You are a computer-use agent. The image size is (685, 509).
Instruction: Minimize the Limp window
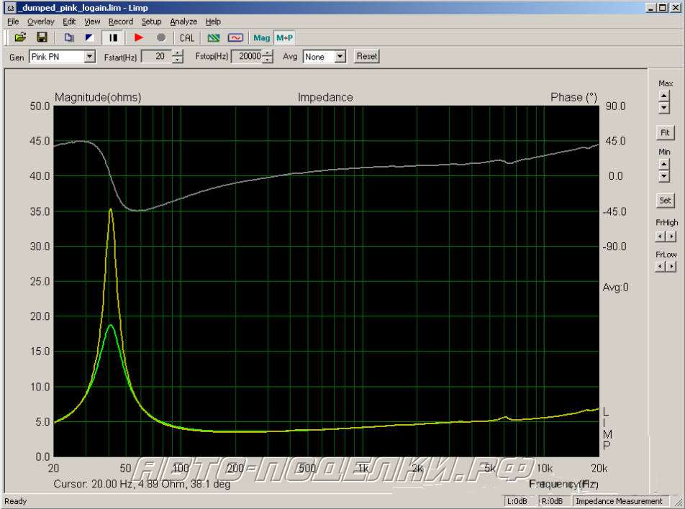(651, 7)
